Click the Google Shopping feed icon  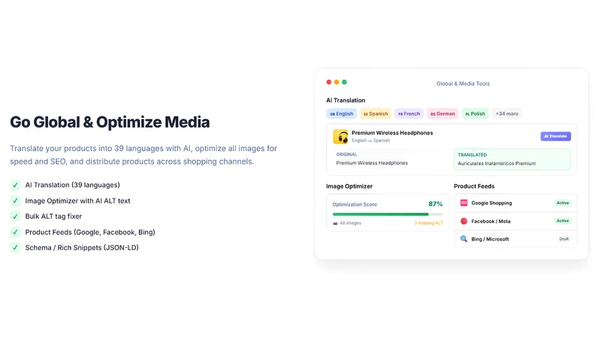[464, 203]
